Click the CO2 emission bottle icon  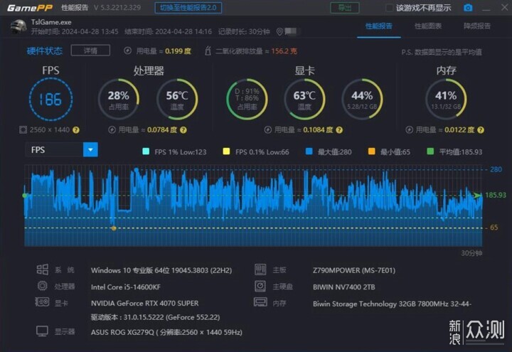pyautogui.click(x=208, y=50)
